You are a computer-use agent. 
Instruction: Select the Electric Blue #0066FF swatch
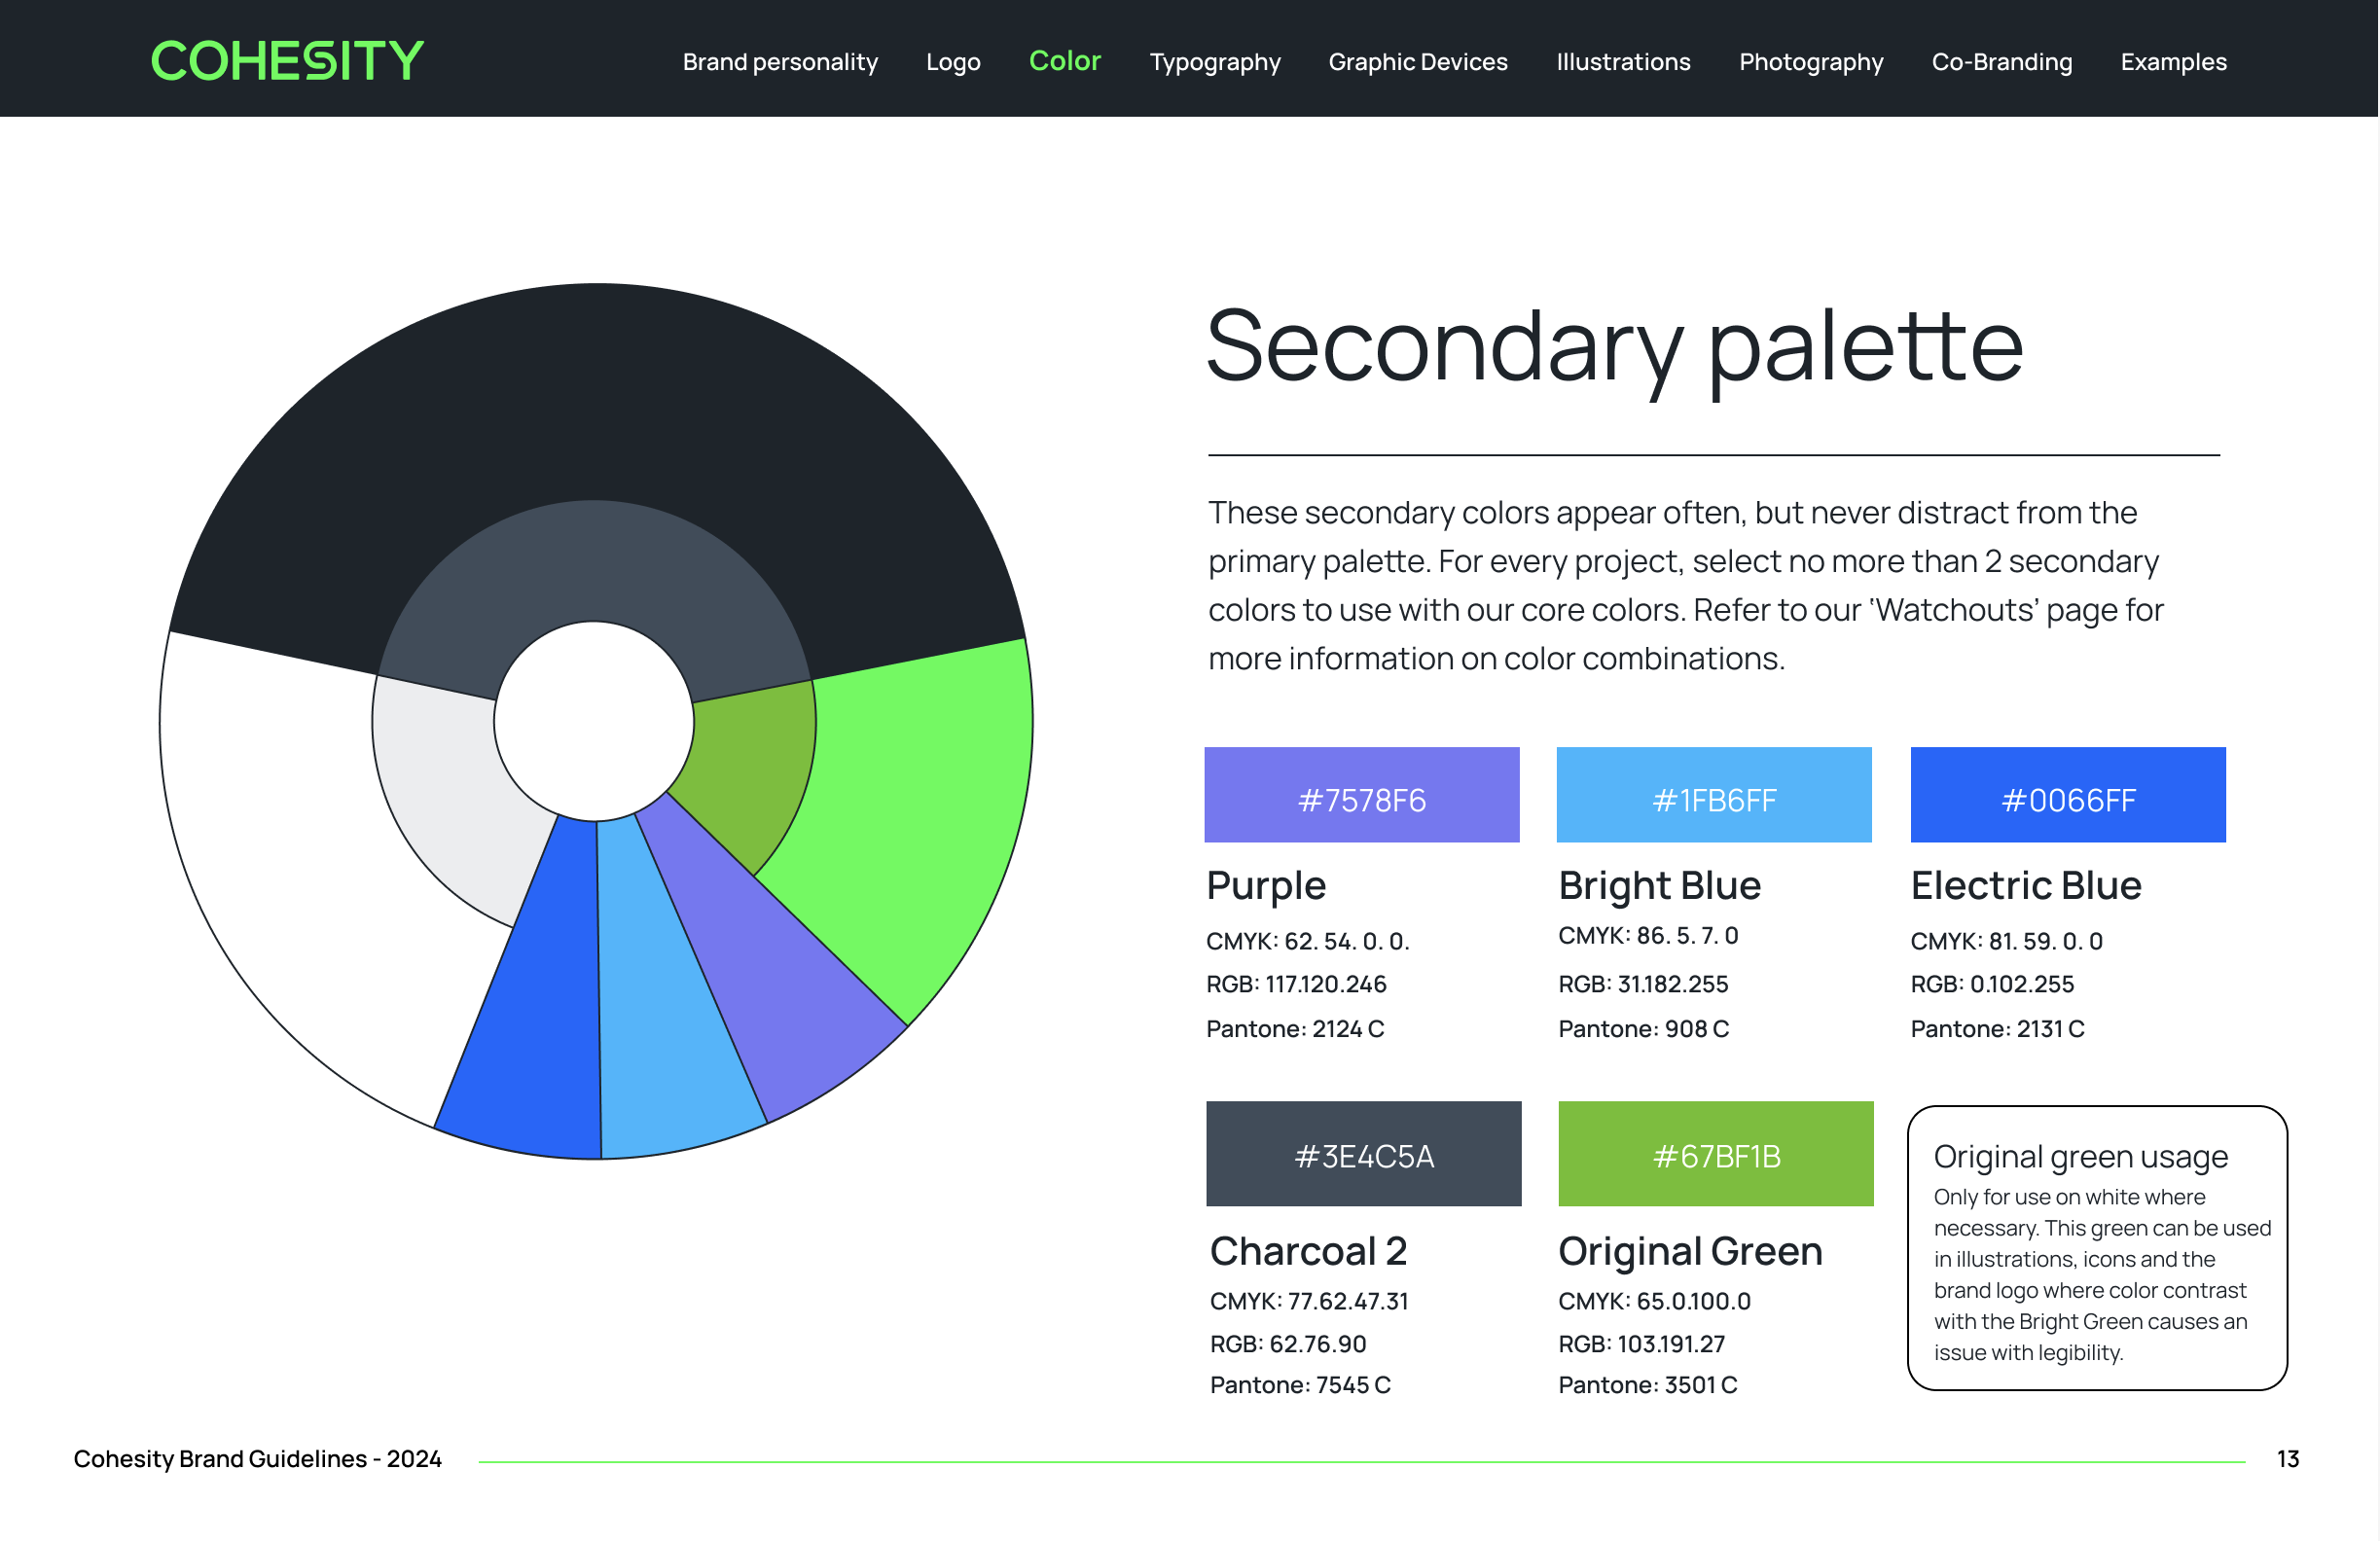(x=2067, y=795)
